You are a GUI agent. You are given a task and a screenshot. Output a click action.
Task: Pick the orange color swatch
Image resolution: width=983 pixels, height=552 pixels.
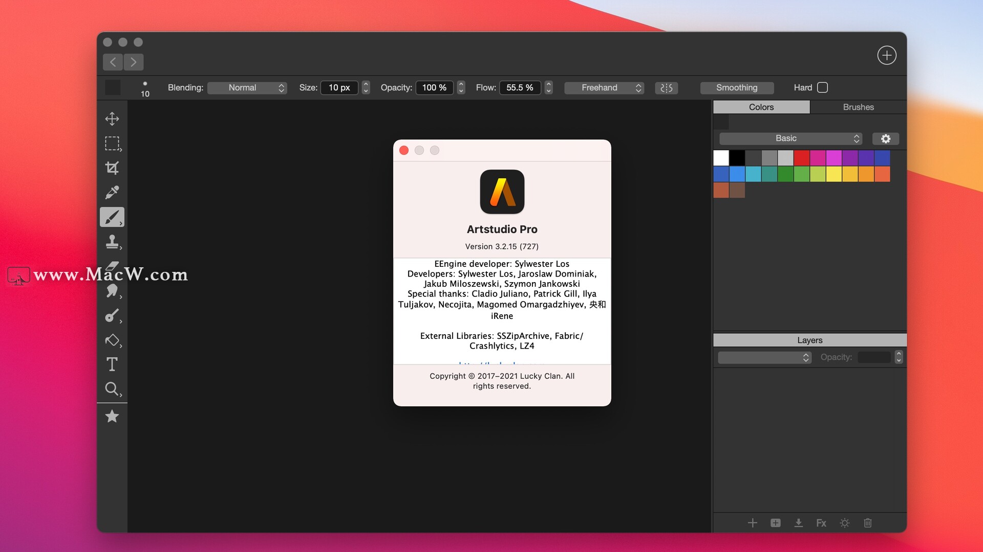click(x=866, y=174)
